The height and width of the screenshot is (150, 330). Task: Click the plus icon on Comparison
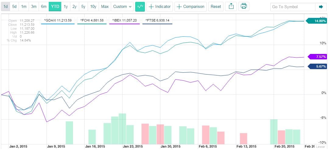click(179, 7)
